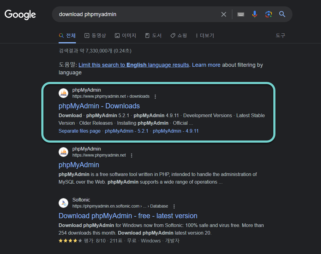Start voice search with microphone icon
321x254 pixels.
[254, 14]
